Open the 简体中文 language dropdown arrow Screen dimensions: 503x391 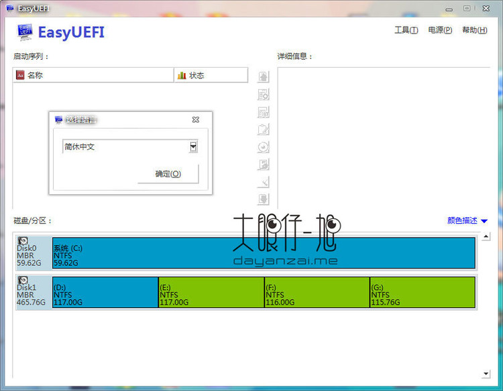(193, 147)
